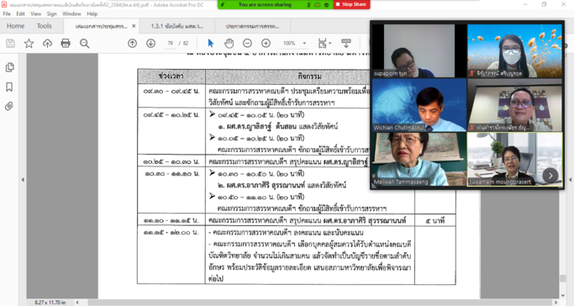
Task: Select the arrow selection tool
Action: [x=210, y=43]
